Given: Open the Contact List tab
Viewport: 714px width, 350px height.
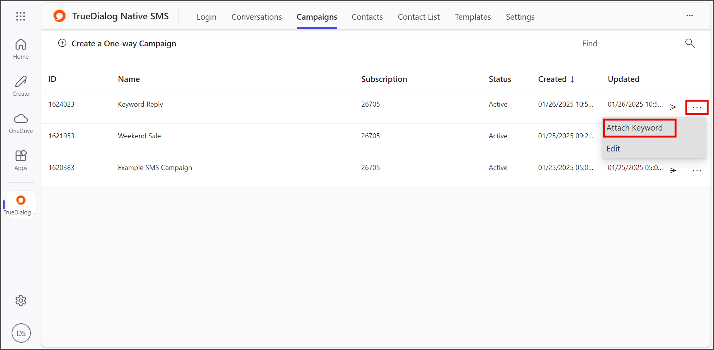Looking at the screenshot, I should coord(419,17).
